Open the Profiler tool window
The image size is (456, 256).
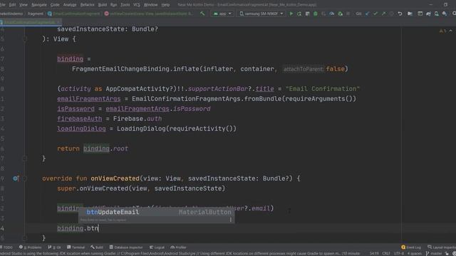(178, 247)
